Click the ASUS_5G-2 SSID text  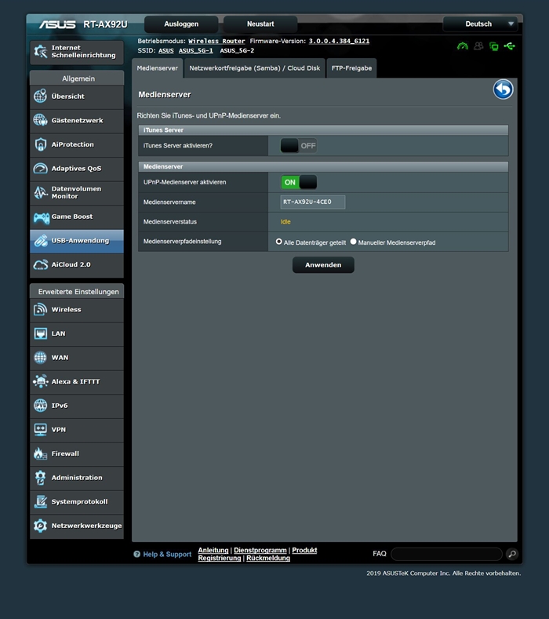point(237,50)
